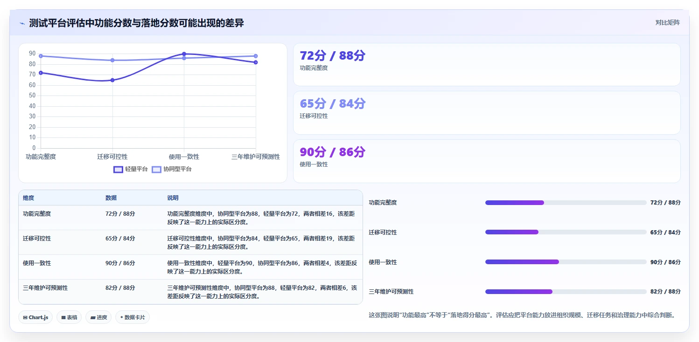Click the 82分 / 88分 table cell
Viewport: 699px width, 342px height.
(120, 288)
